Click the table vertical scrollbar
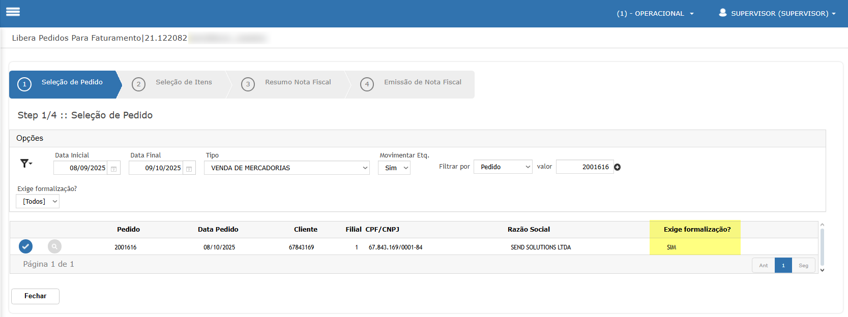Viewport: 848px width, 317px height. point(822,246)
